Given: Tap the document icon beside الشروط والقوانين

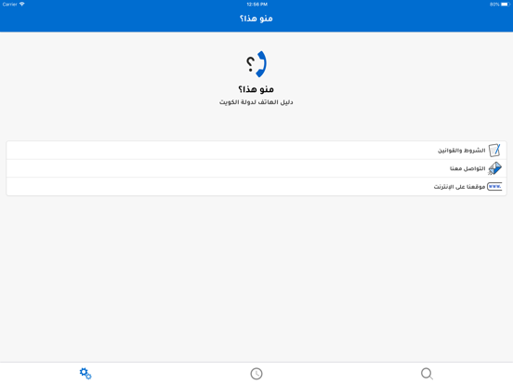Looking at the screenshot, I should 494,151.
